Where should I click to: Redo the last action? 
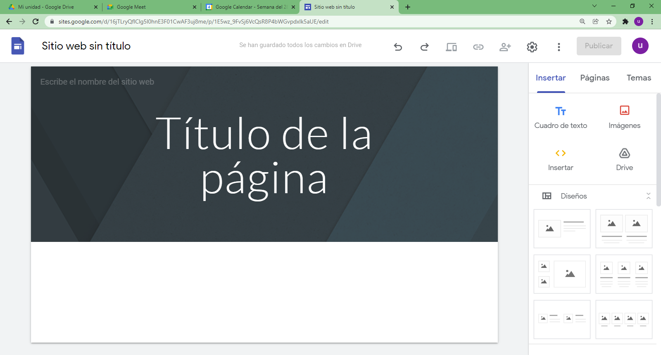click(425, 47)
